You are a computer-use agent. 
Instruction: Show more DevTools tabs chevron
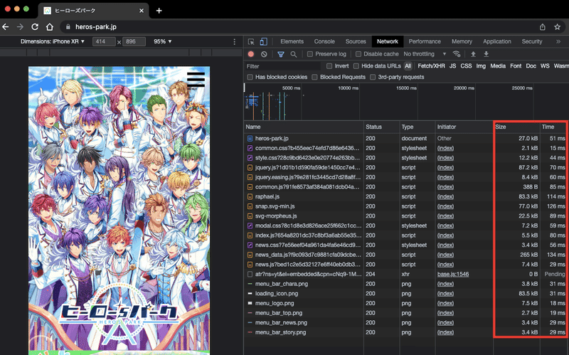coord(558,41)
